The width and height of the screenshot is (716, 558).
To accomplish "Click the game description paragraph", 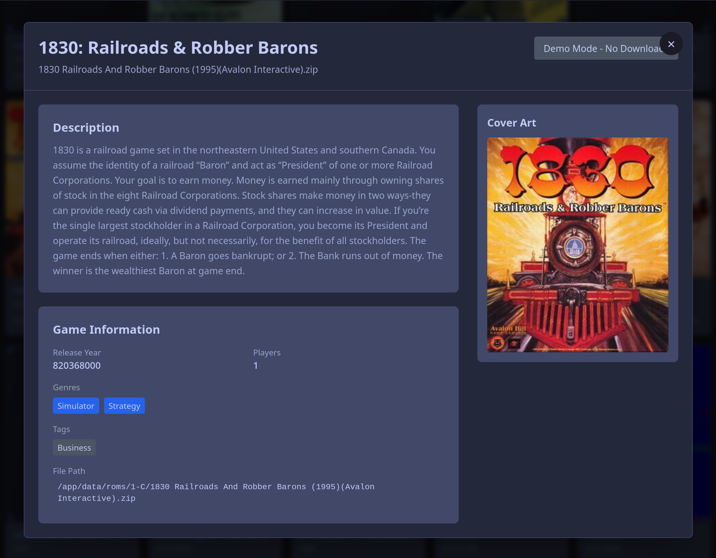I will [248, 210].
